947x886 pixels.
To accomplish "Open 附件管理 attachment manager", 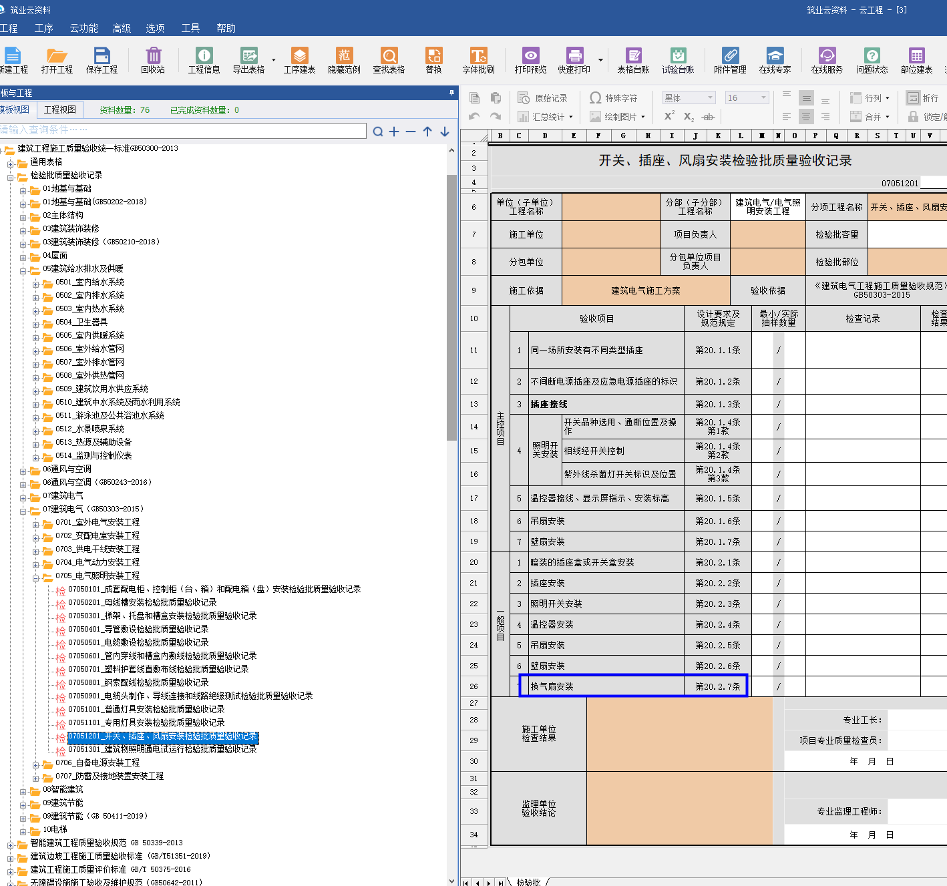I will tap(730, 60).
